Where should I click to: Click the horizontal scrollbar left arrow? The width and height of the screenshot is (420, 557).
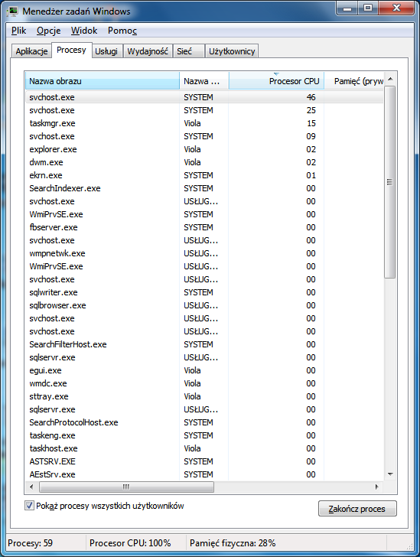(31, 487)
